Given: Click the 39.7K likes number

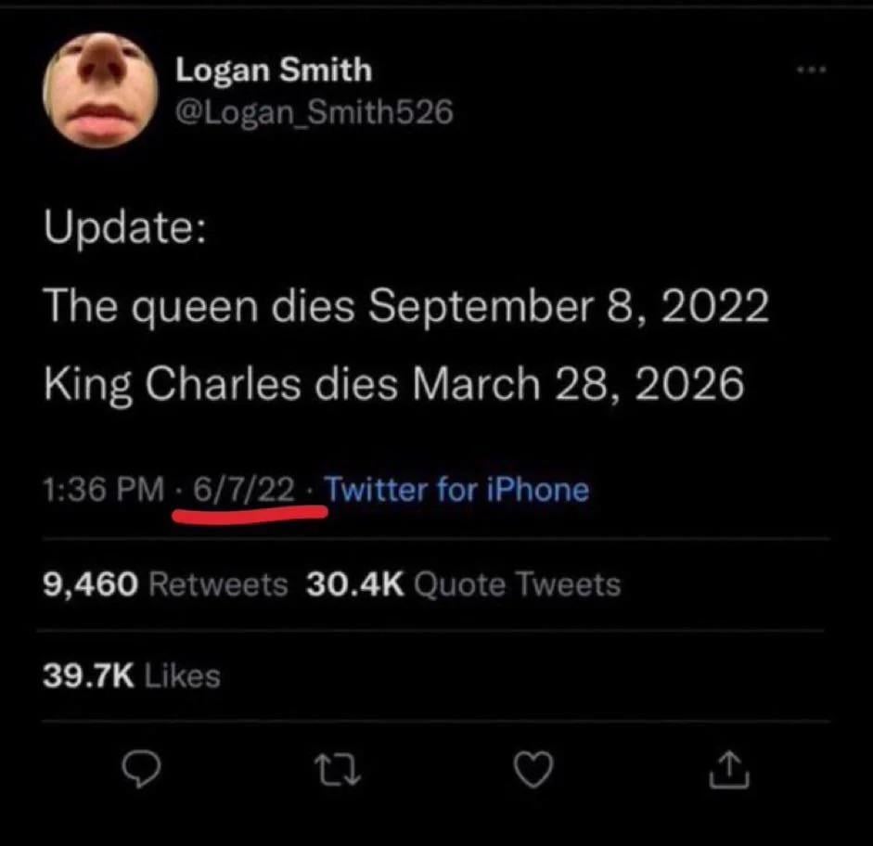Looking at the screenshot, I should (x=89, y=675).
